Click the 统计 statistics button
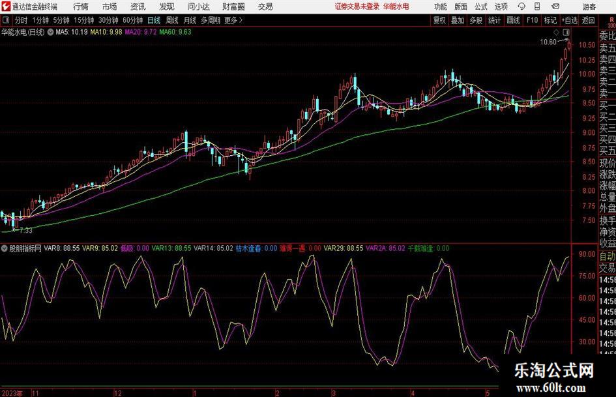Viewport: 616px width, 397px height. [494, 20]
